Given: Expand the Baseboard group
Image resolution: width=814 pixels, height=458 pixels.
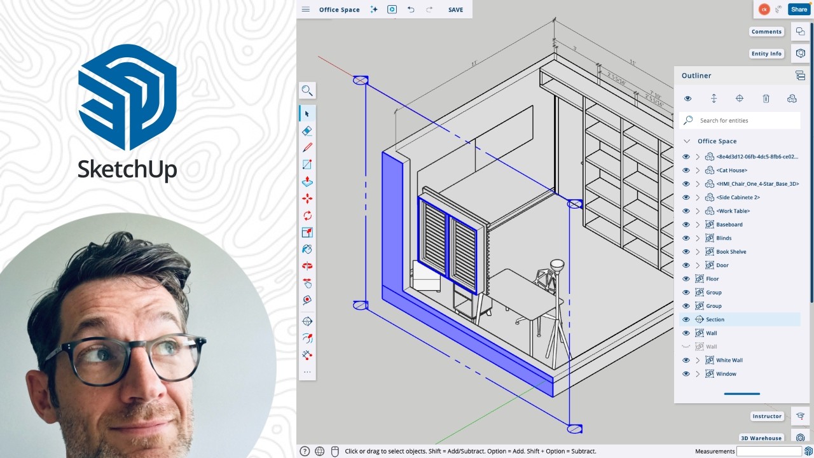Looking at the screenshot, I should [698, 225].
